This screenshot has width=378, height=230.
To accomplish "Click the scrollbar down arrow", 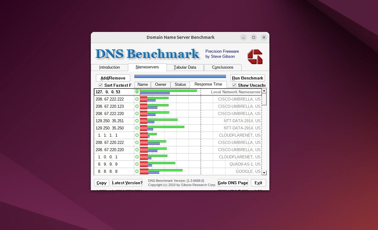I will pos(264,172).
